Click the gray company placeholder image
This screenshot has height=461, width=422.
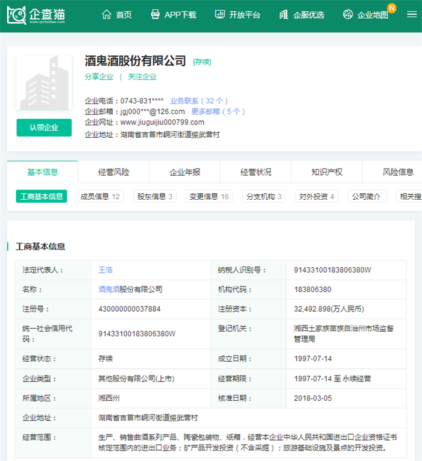(44, 82)
